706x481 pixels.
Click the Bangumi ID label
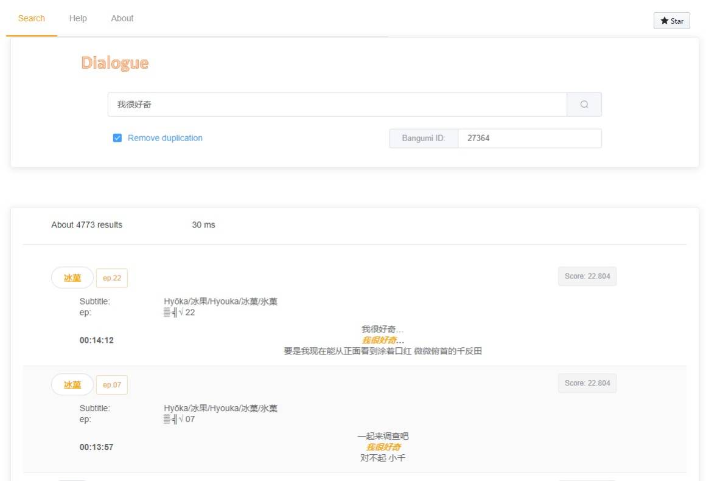click(x=423, y=138)
